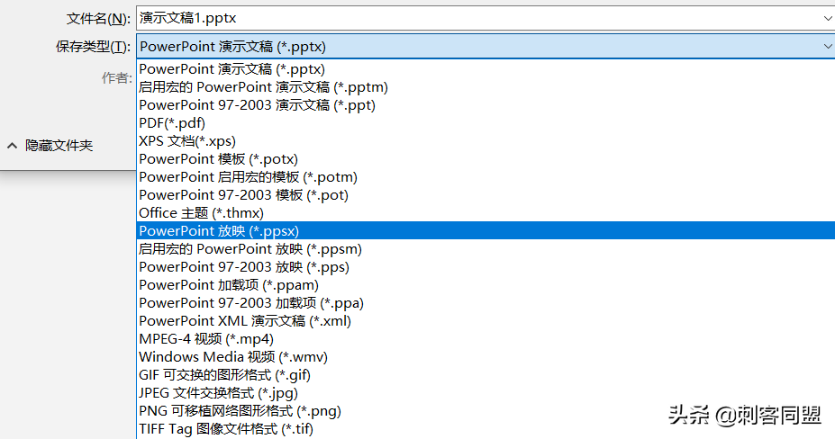The height and width of the screenshot is (439, 835).
Task: Select 启用宏的 PowerPoint 演示文稿 (*.pptm)
Action: pyautogui.click(x=486, y=87)
